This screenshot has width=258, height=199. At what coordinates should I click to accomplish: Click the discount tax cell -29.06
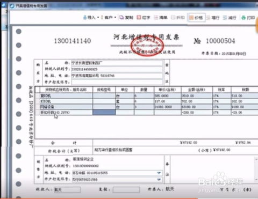(x=245, y=112)
